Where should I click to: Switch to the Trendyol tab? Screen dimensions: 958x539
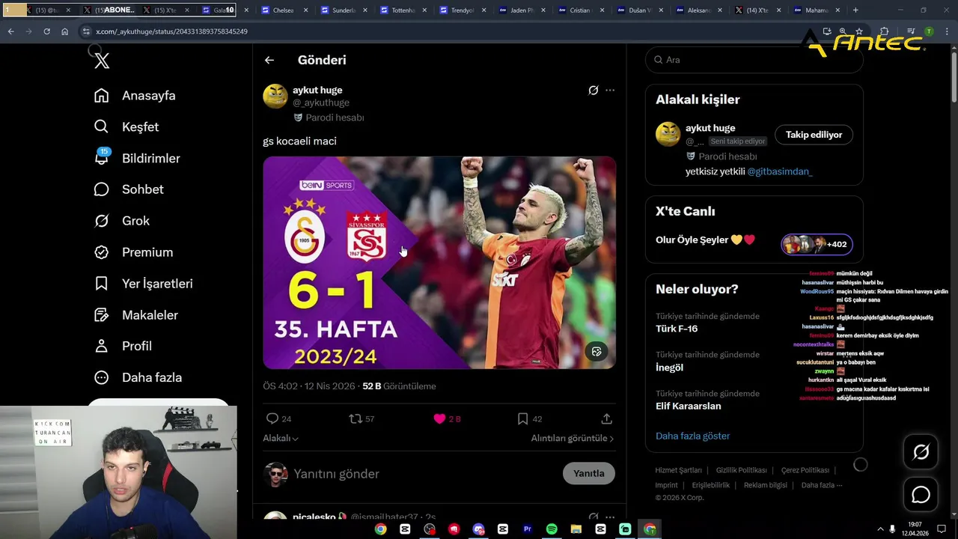click(462, 10)
